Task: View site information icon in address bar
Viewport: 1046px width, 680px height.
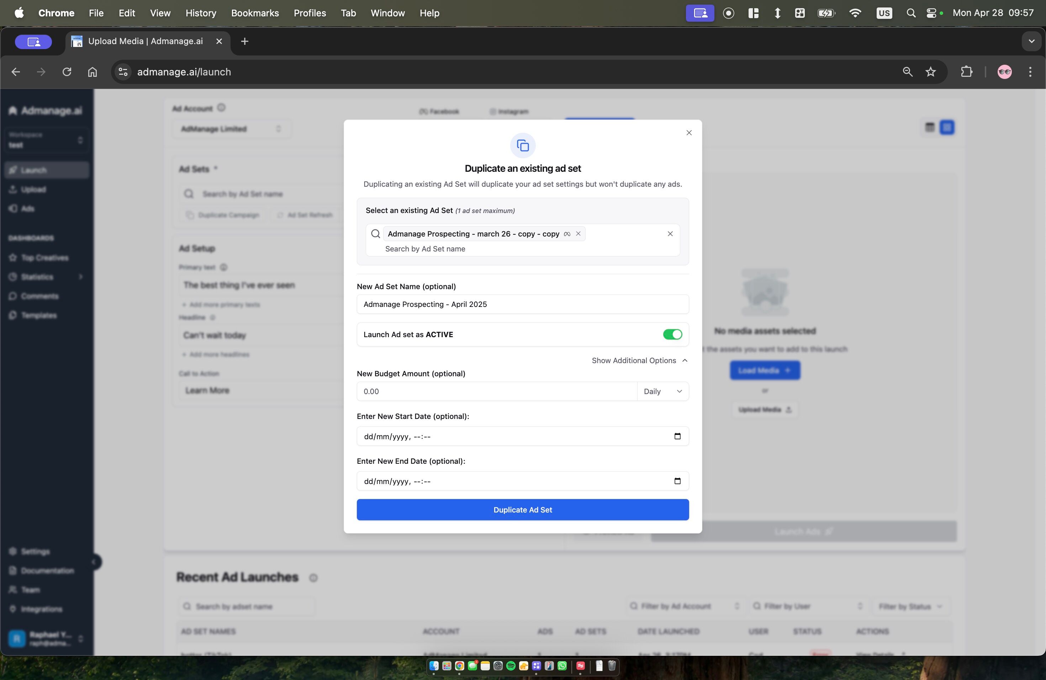Action: pyautogui.click(x=123, y=71)
